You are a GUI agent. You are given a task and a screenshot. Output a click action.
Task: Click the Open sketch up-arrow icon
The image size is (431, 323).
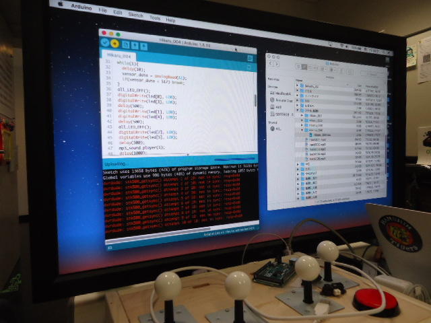(x=135, y=45)
